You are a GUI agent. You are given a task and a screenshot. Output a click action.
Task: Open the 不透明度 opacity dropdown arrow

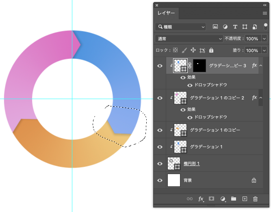[x=264, y=39]
